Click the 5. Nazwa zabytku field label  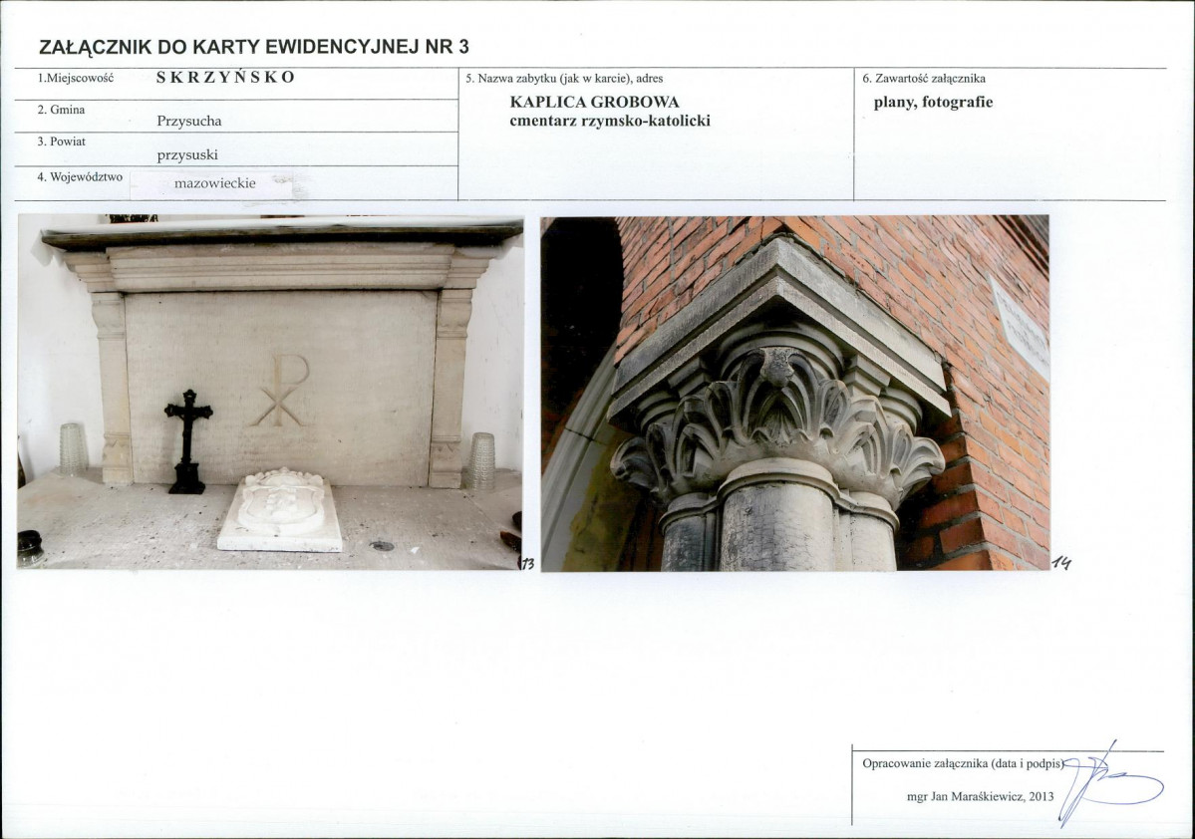coord(563,78)
